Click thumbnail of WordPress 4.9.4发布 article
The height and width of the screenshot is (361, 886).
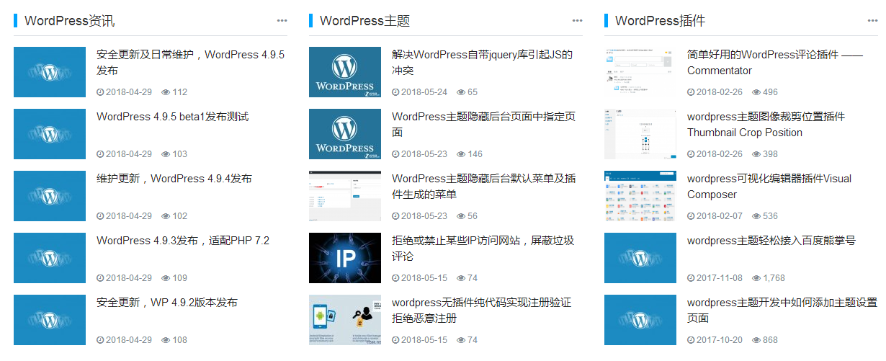pos(50,196)
